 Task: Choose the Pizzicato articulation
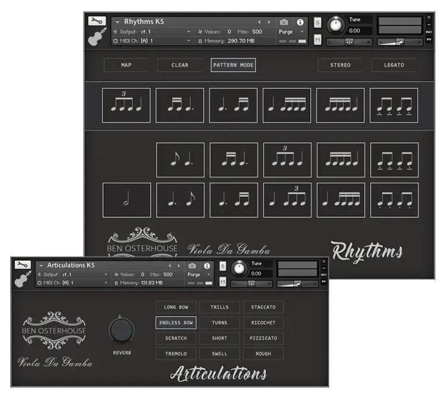(x=263, y=338)
